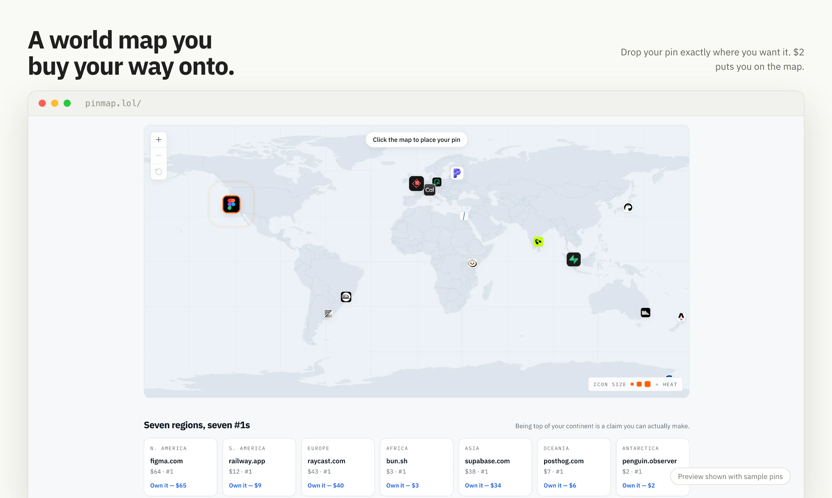The image size is (832, 498).
Task: Own raycast.com spot for $40
Action: click(x=325, y=485)
